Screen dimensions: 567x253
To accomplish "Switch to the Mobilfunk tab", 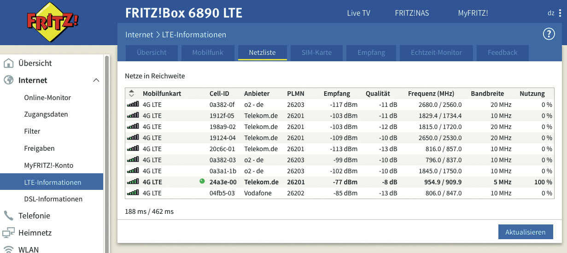I will (207, 53).
